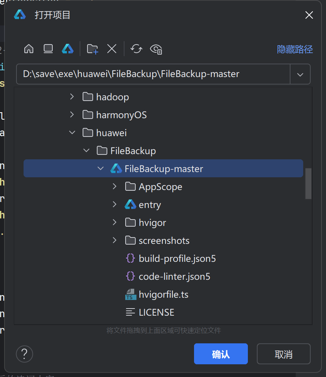
Task: Click hvigorfile.ts TypeScript icon
Action: pos(130,294)
